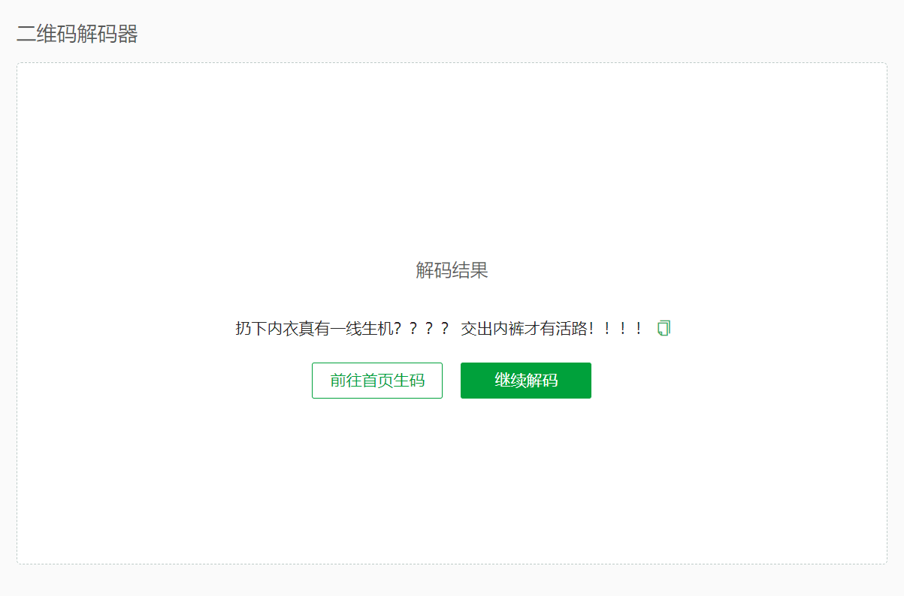
Task: Click the question marks in the decoded text
Action: pyautogui.click(x=422, y=328)
